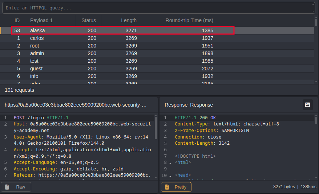
Task: Collapse the <html> tag fold arrow
Action: (170, 163)
